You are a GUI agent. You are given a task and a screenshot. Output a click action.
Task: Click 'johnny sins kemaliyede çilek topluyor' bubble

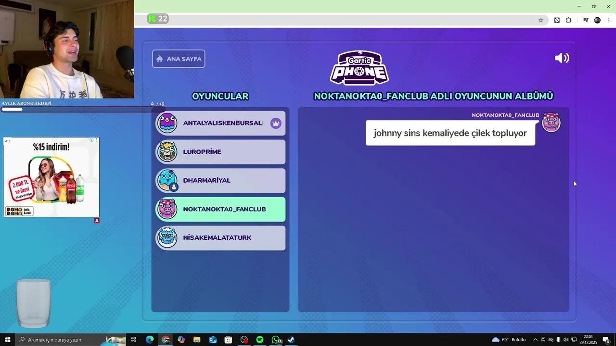point(450,133)
